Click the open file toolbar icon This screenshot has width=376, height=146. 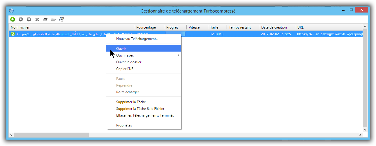(45, 19)
